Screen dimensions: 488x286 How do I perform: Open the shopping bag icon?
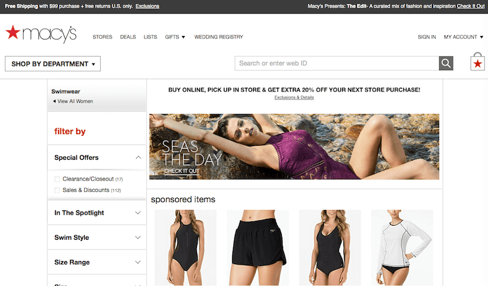point(478,62)
